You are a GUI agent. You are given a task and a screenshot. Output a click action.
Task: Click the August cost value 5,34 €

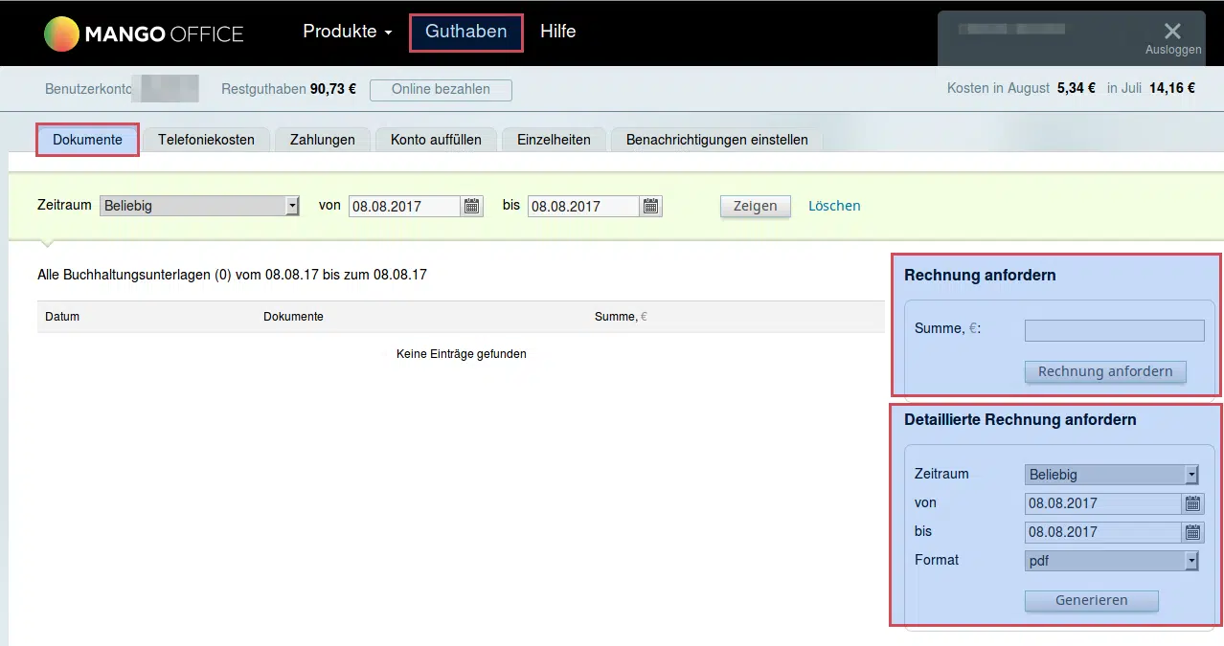1077,88
